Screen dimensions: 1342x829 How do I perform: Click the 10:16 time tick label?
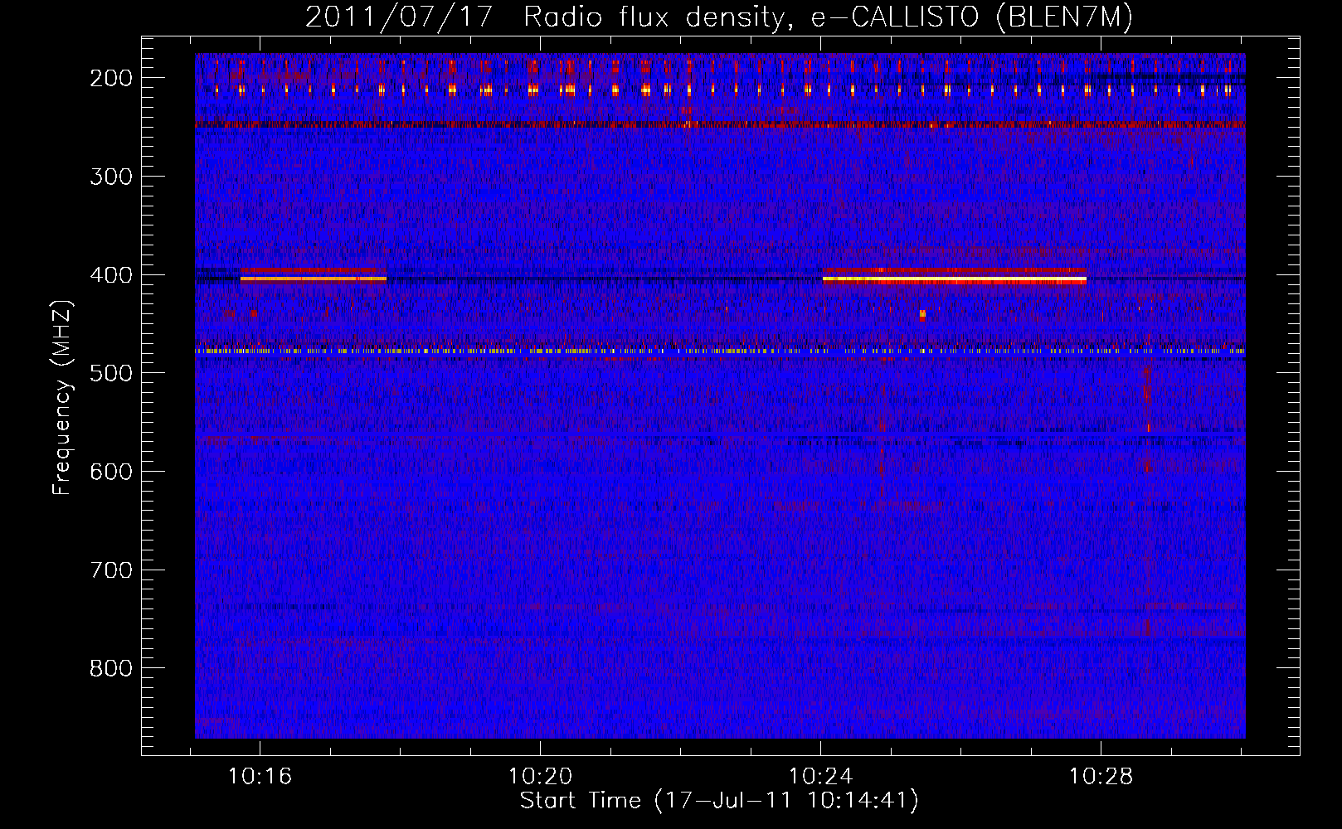click(260, 777)
